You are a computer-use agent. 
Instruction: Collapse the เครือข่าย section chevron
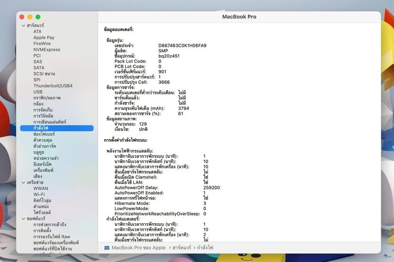(x=23, y=183)
